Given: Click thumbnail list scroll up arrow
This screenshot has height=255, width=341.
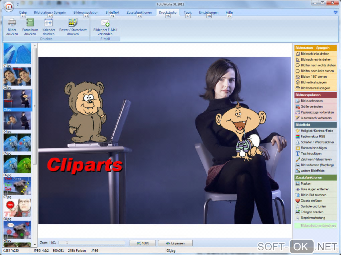Looking at the screenshot, I should (x=35, y=46).
